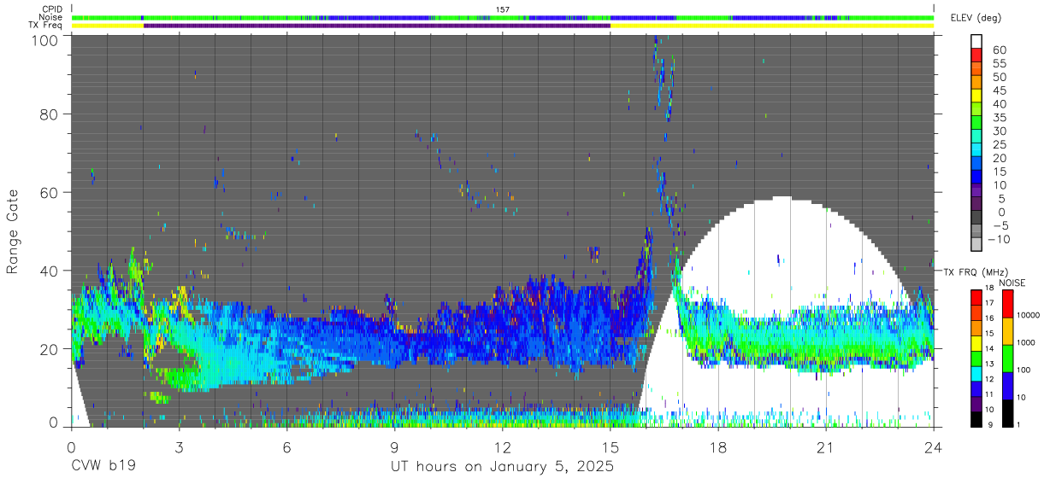Click the range gate tick label 40
The width and height of the screenshot is (1050, 484).
(50, 271)
